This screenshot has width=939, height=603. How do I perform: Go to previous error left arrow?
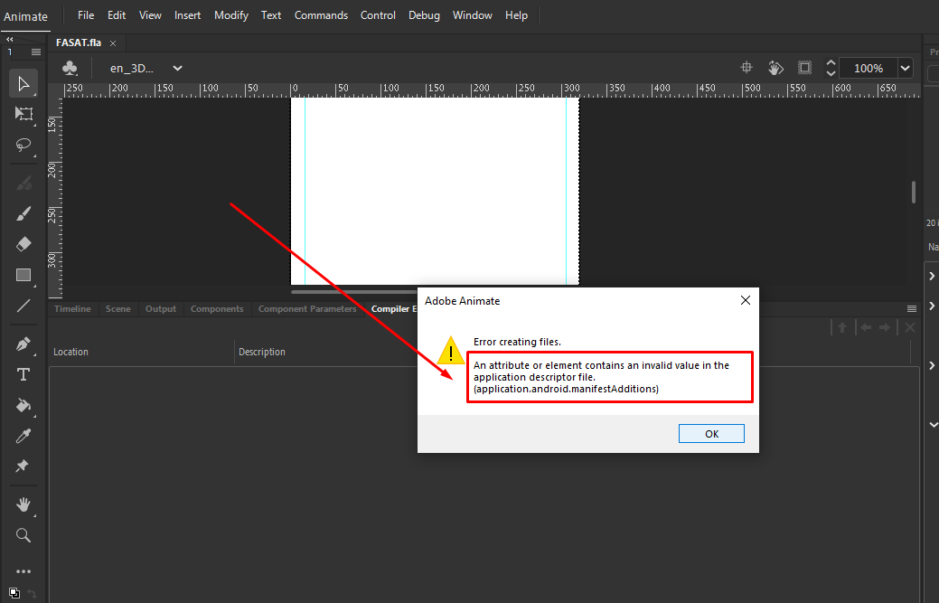866,327
